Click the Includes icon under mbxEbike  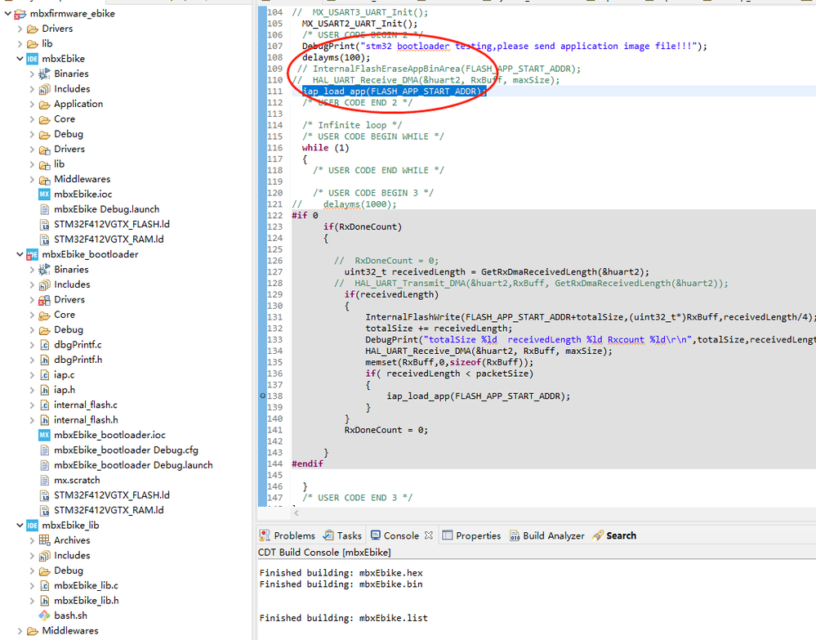(44, 89)
